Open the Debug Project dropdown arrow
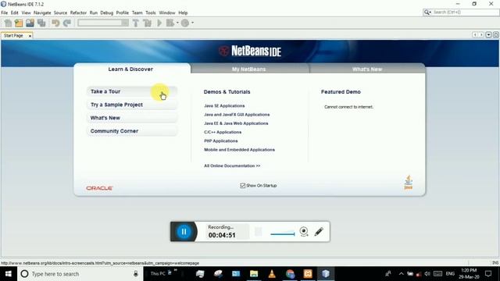500x281 pixels. [177, 23]
